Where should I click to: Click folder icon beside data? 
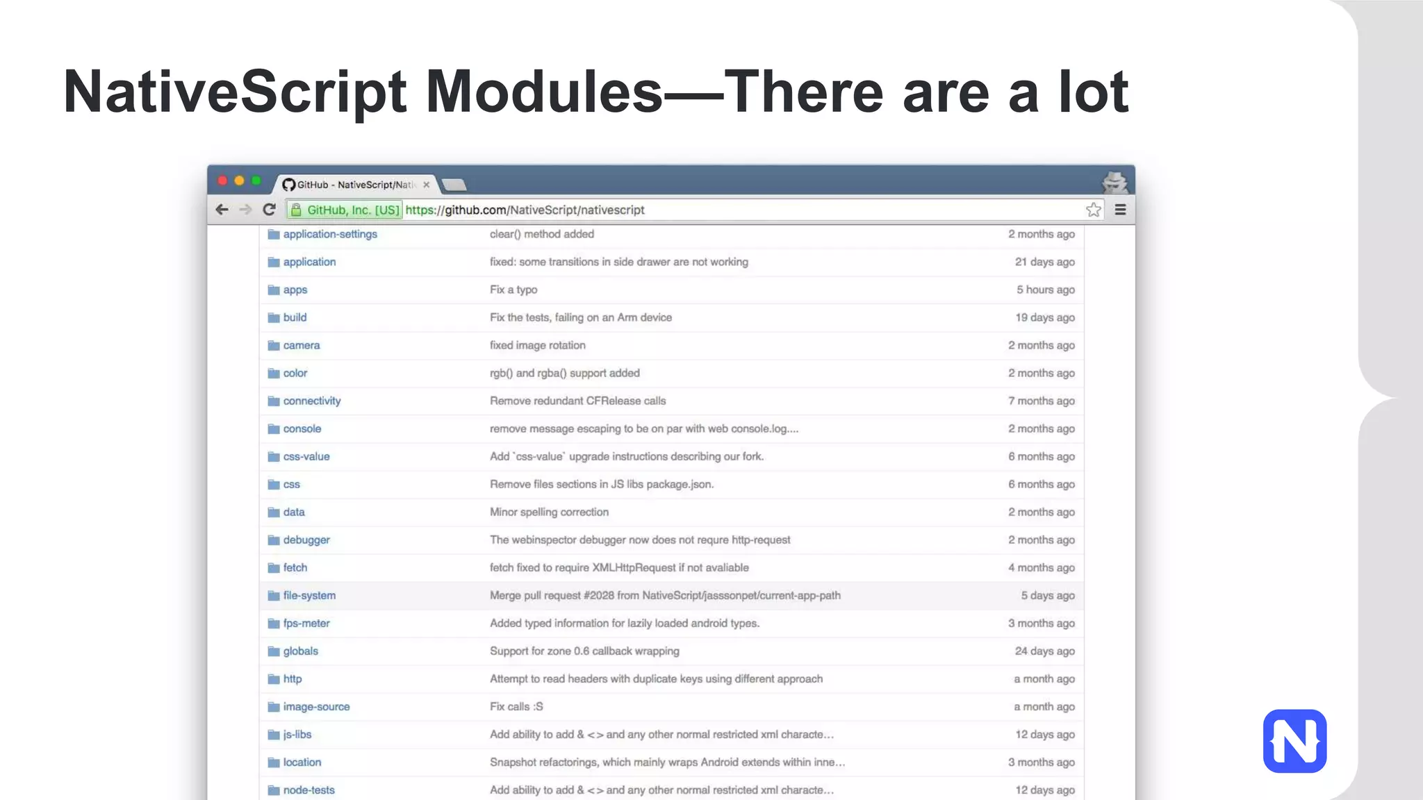point(274,512)
